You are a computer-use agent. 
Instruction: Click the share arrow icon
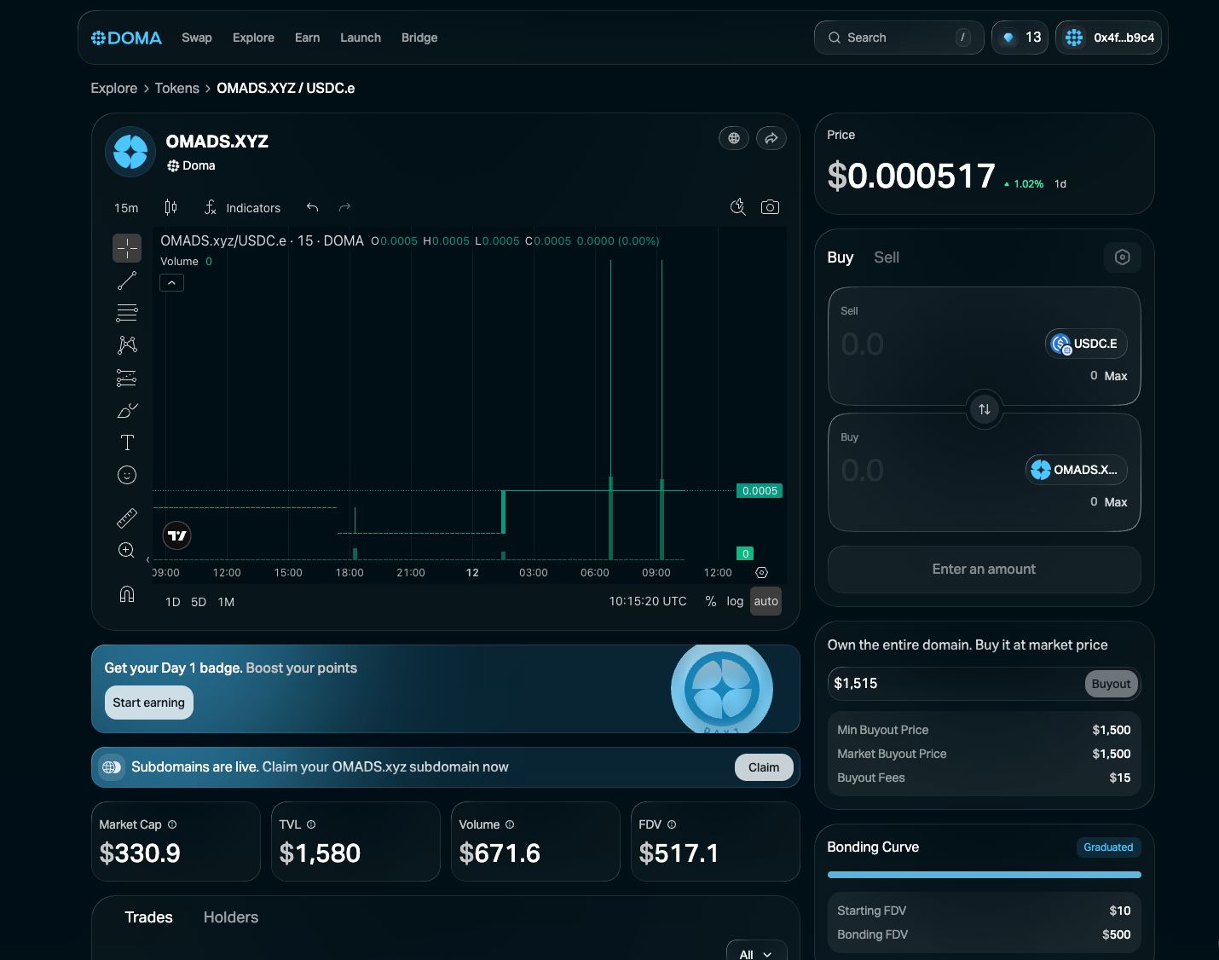coord(771,138)
